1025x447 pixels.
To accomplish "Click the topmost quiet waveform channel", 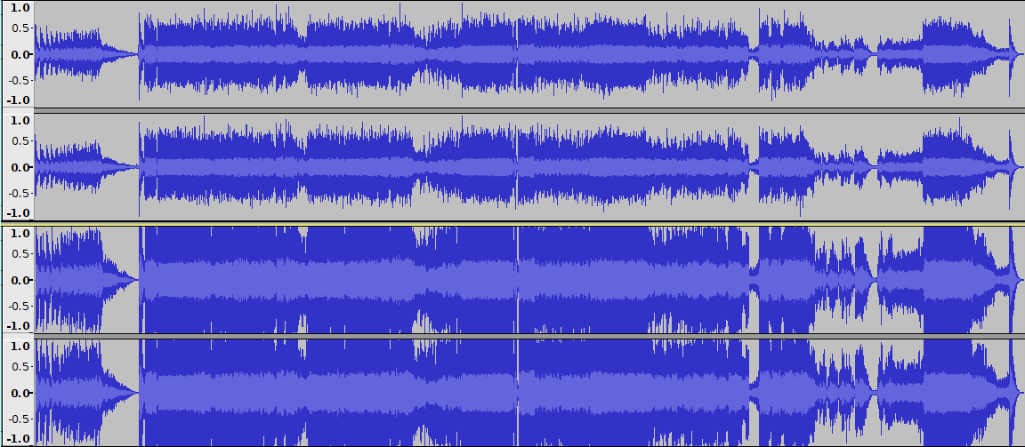I will coord(529,54).
